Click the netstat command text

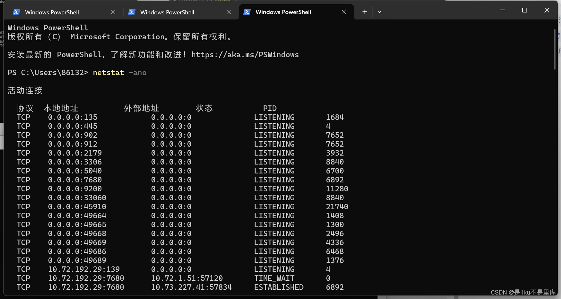pos(109,73)
